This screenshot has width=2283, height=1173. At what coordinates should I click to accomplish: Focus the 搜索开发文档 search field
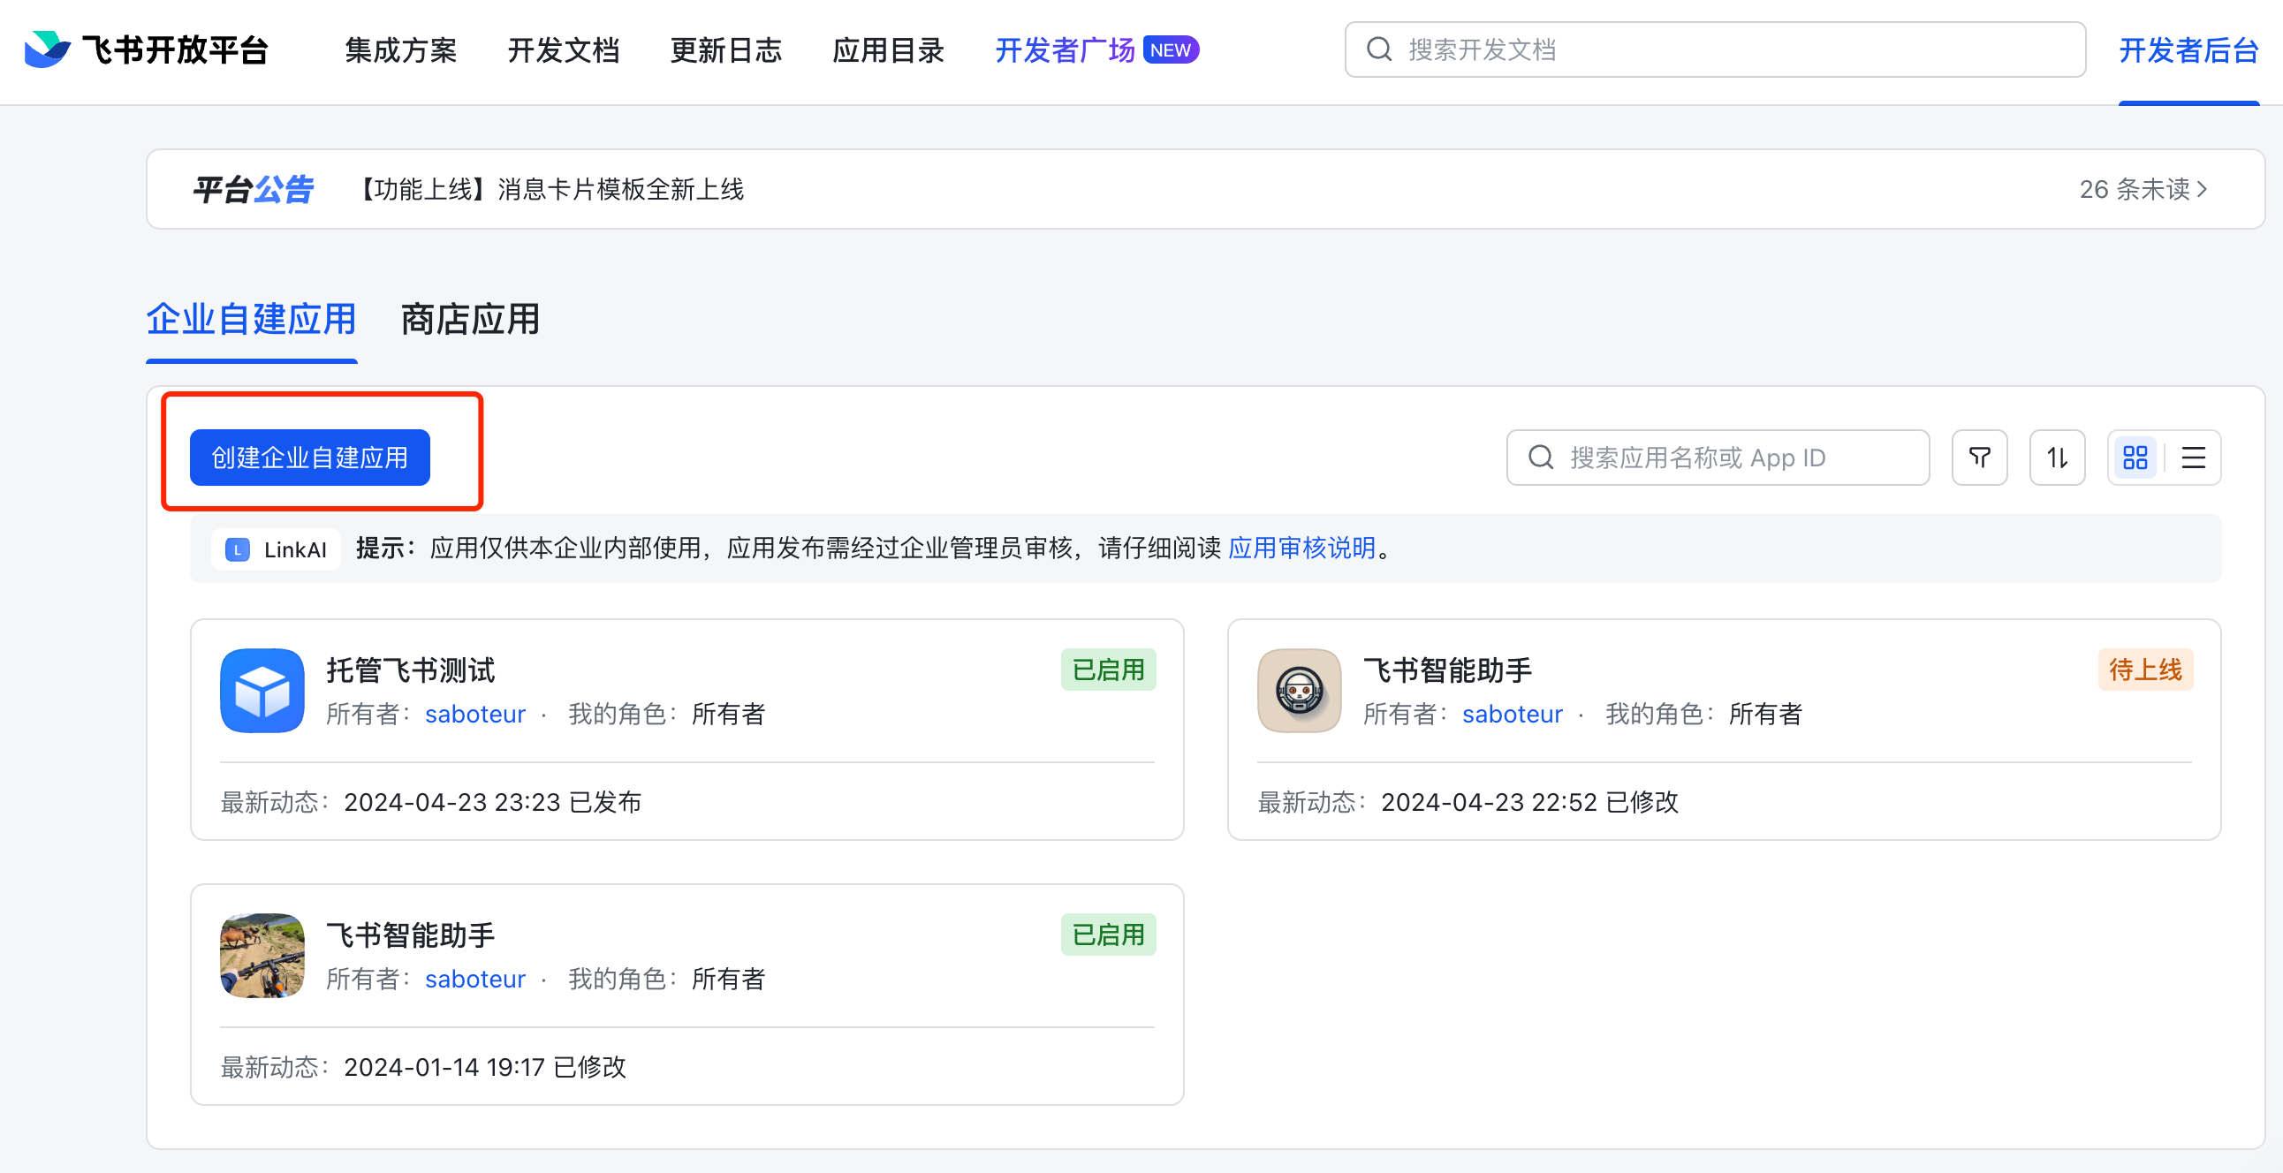pos(1714,49)
